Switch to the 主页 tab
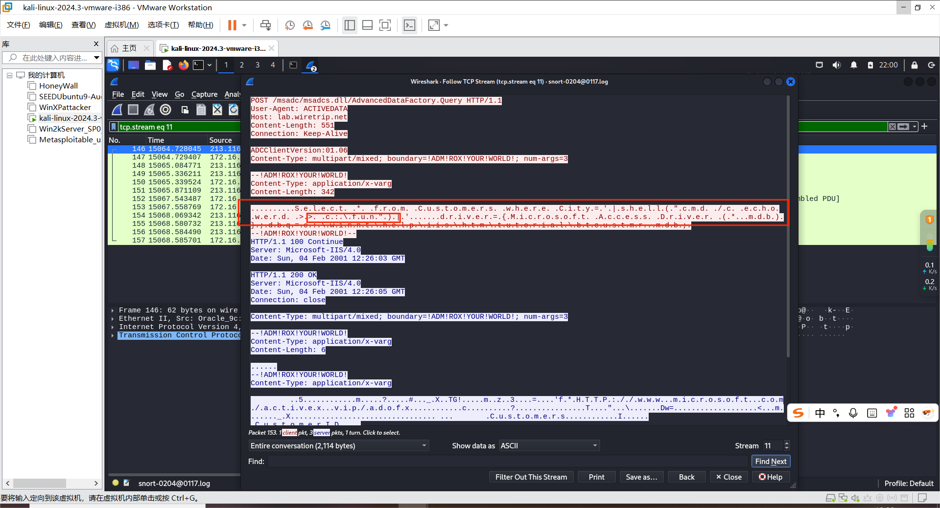940x508 pixels. click(x=129, y=48)
